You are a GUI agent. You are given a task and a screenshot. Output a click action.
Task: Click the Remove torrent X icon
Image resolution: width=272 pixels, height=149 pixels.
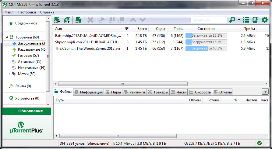pyautogui.click(x=90, y=20)
